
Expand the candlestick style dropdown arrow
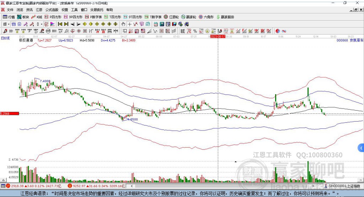(42, 24)
